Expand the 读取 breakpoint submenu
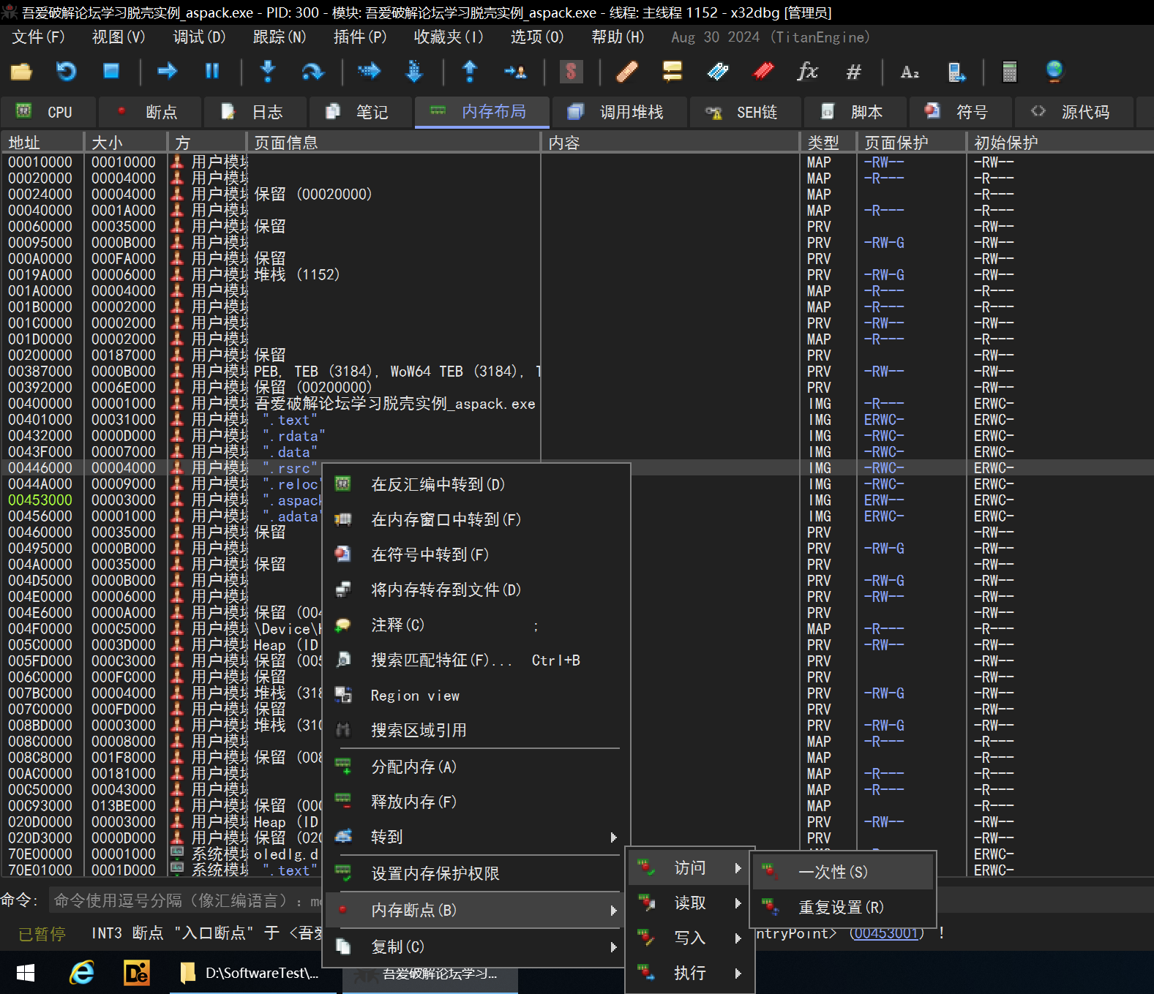The height and width of the screenshot is (994, 1154). 689,903
